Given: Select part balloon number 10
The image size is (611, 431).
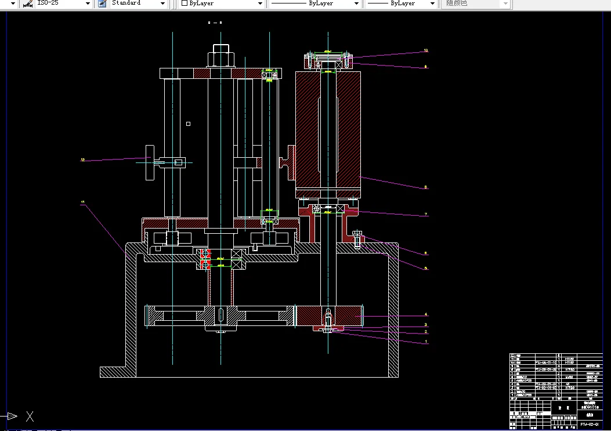Looking at the screenshot, I should [426, 50].
